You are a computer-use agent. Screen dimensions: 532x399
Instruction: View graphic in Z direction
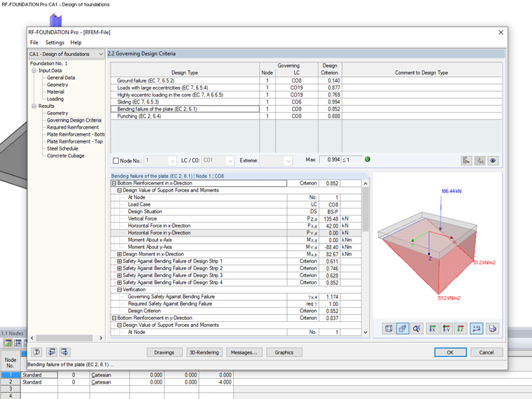pos(461,328)
